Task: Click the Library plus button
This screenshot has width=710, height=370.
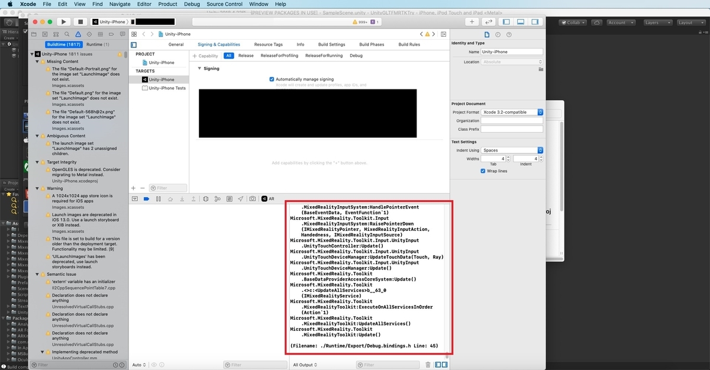Action: [x=472, y=22]
